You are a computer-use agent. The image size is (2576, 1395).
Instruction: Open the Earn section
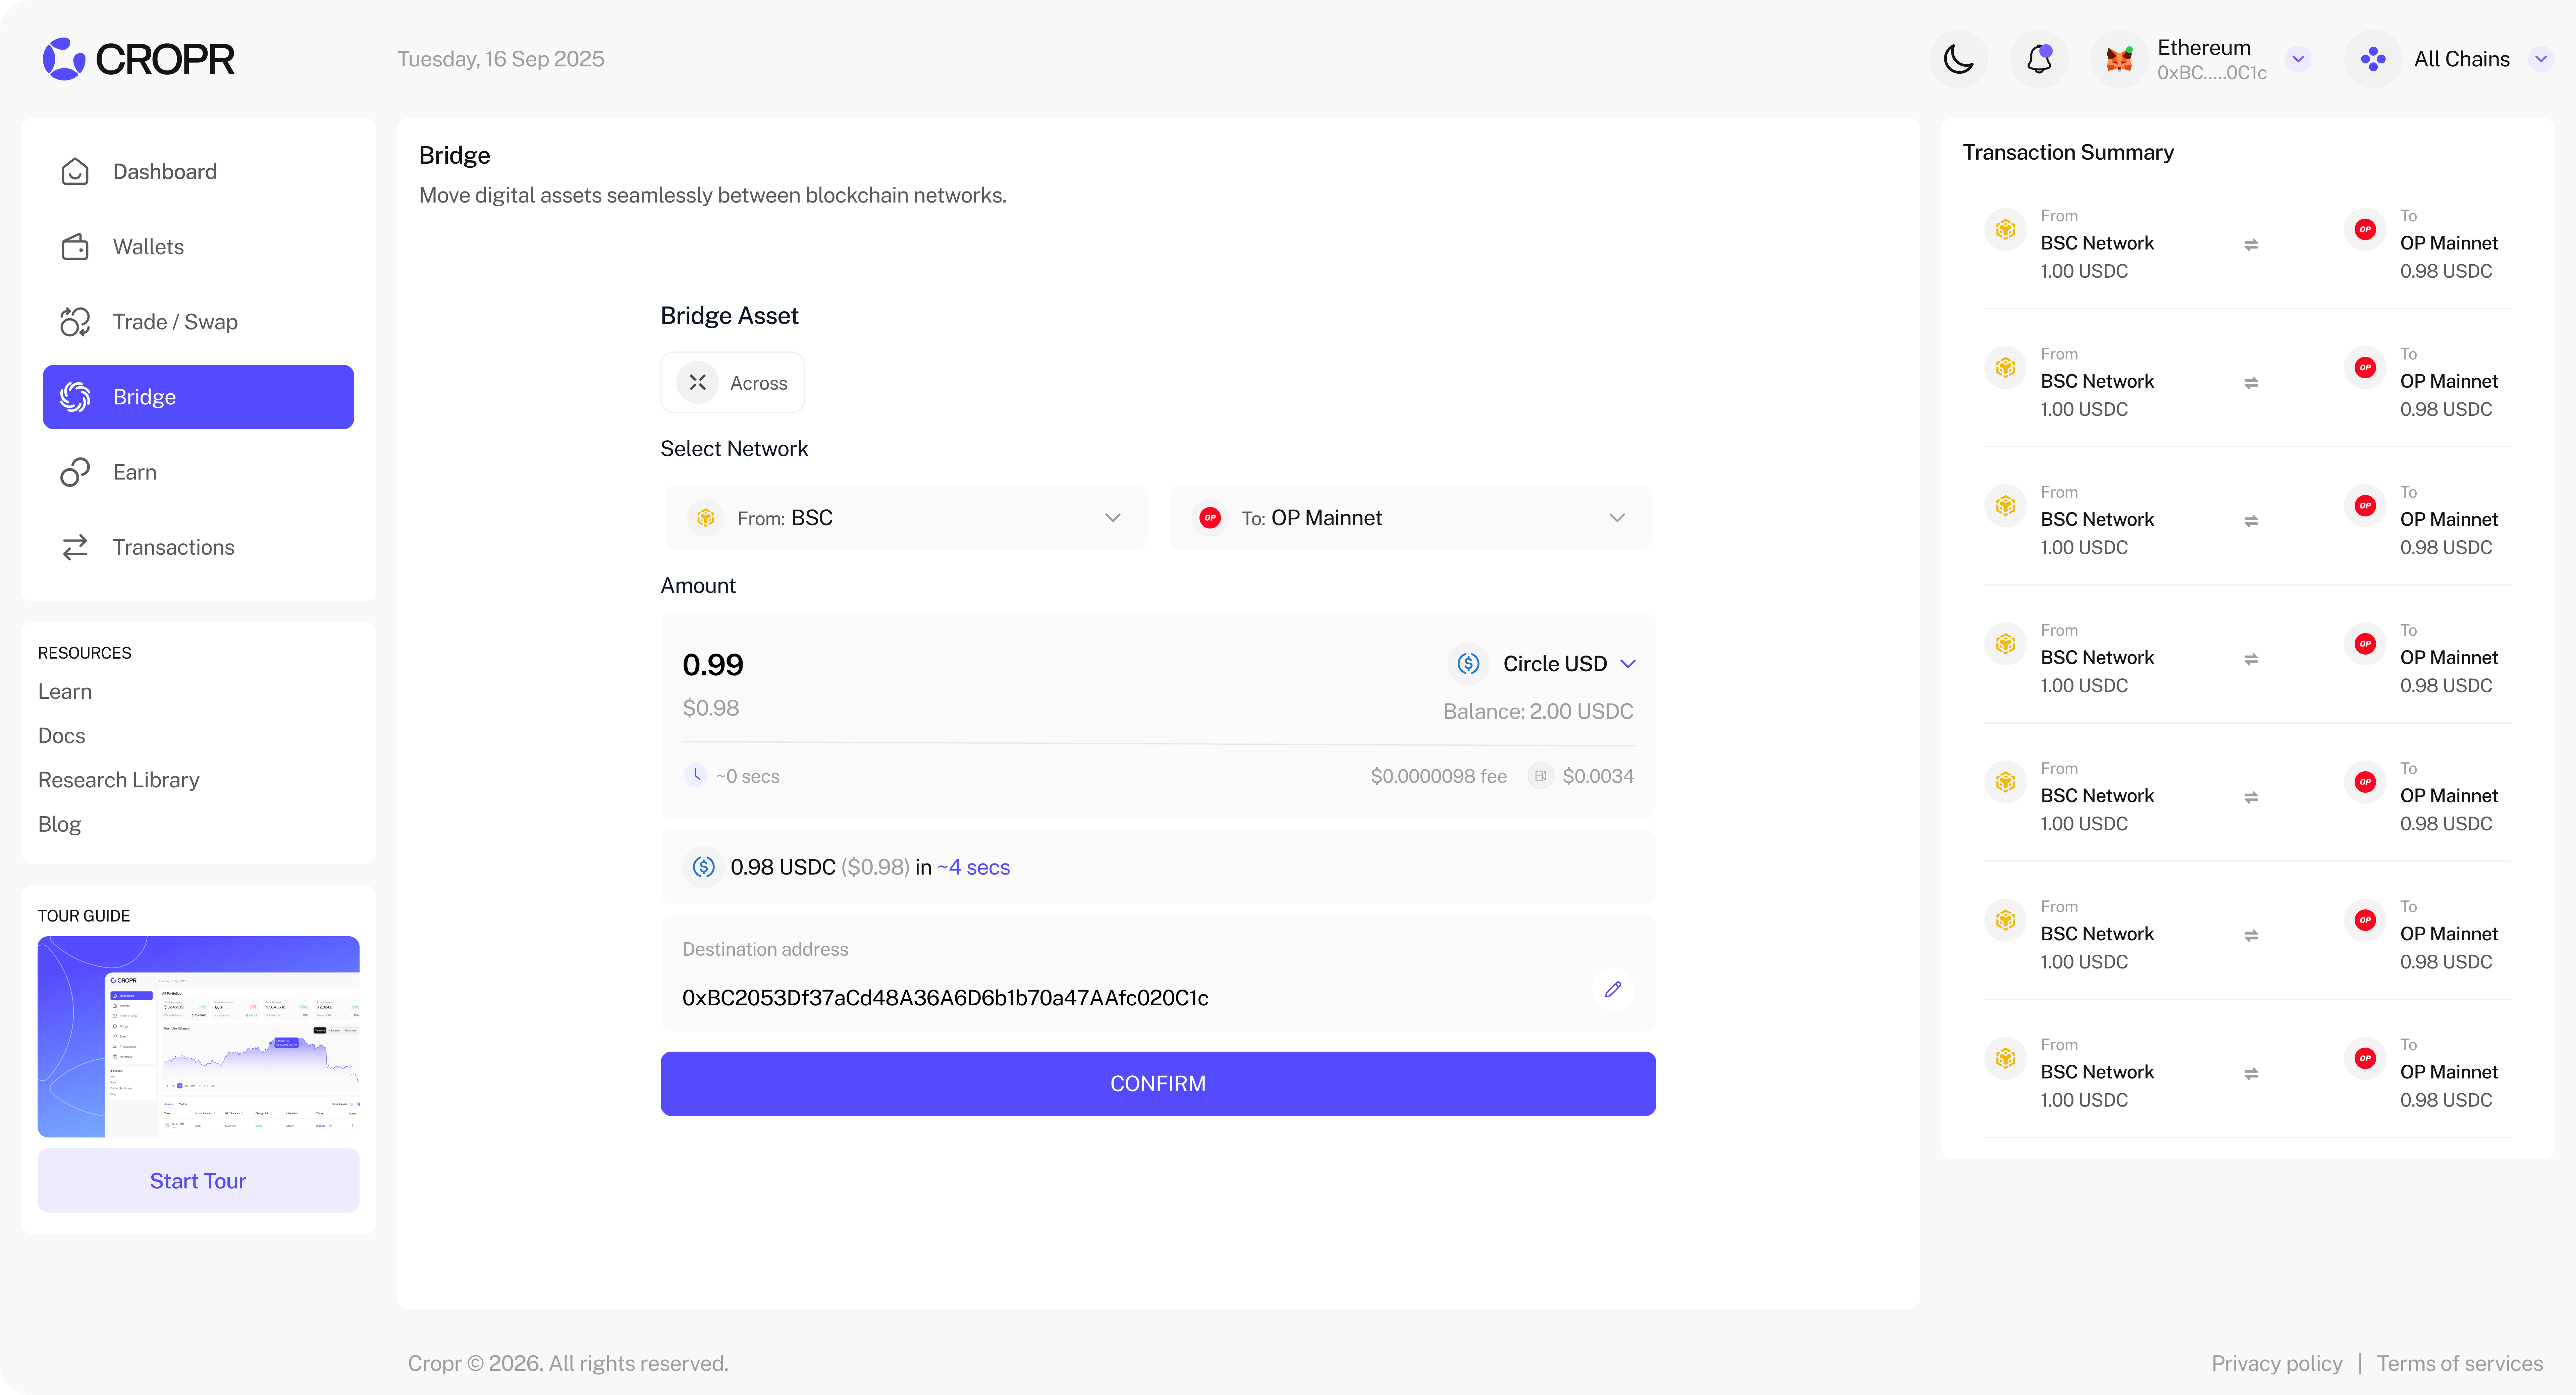pos(198,472)
